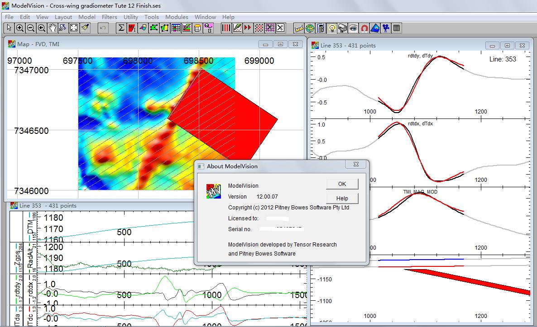This screenshot has width=537, height=327.
Task: Close the Map - FVD, TMI window
Action: (295, 44)
